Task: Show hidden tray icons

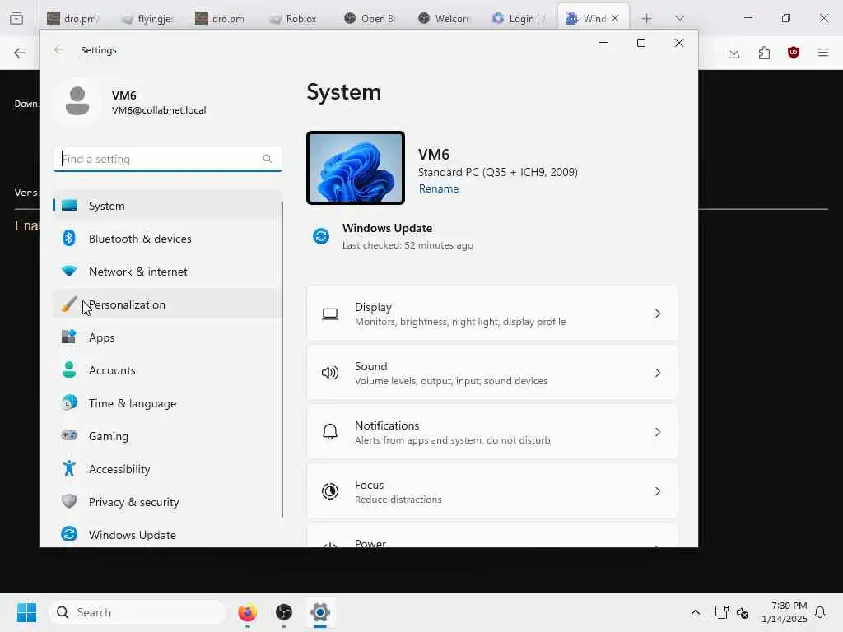Action: point(695,612)
